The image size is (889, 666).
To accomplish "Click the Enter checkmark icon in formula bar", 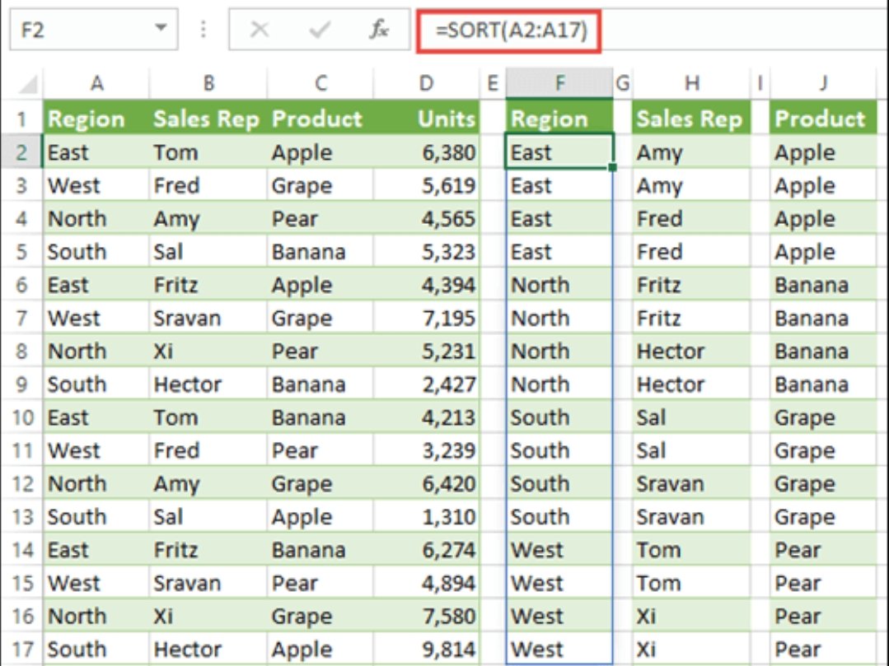I will click(x=319, y=30).
